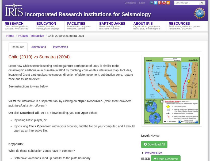
Task: Click the Chile vs Sumatra map thumbnail
Action: tap(172, 91)
